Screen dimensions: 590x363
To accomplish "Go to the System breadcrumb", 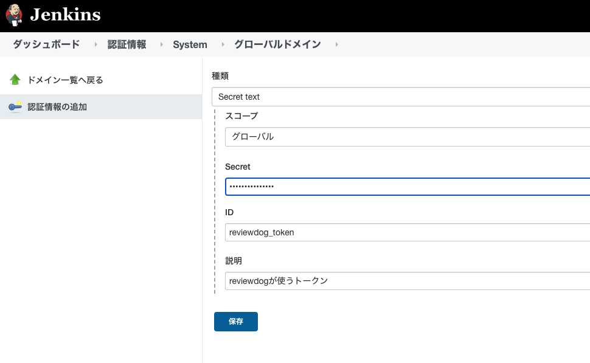I will tap(190, 44).
